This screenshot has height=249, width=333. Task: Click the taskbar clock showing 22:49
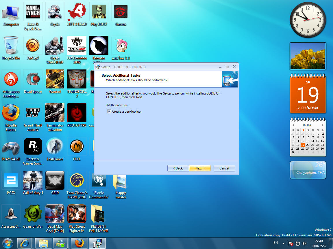(x=319, y=244)
